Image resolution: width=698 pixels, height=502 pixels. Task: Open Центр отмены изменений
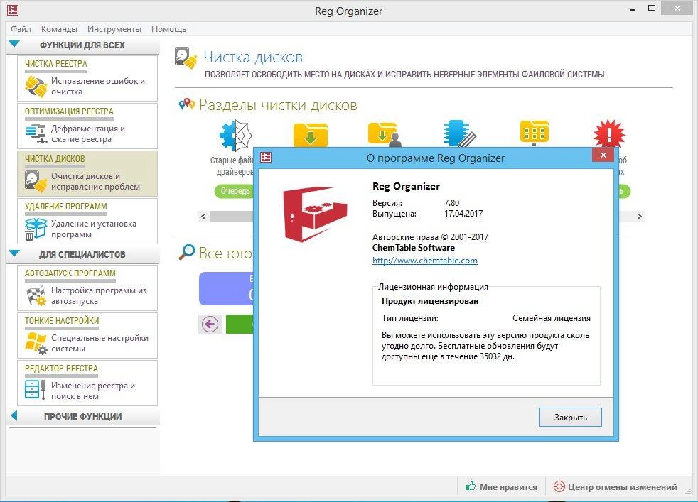(616, 486)
